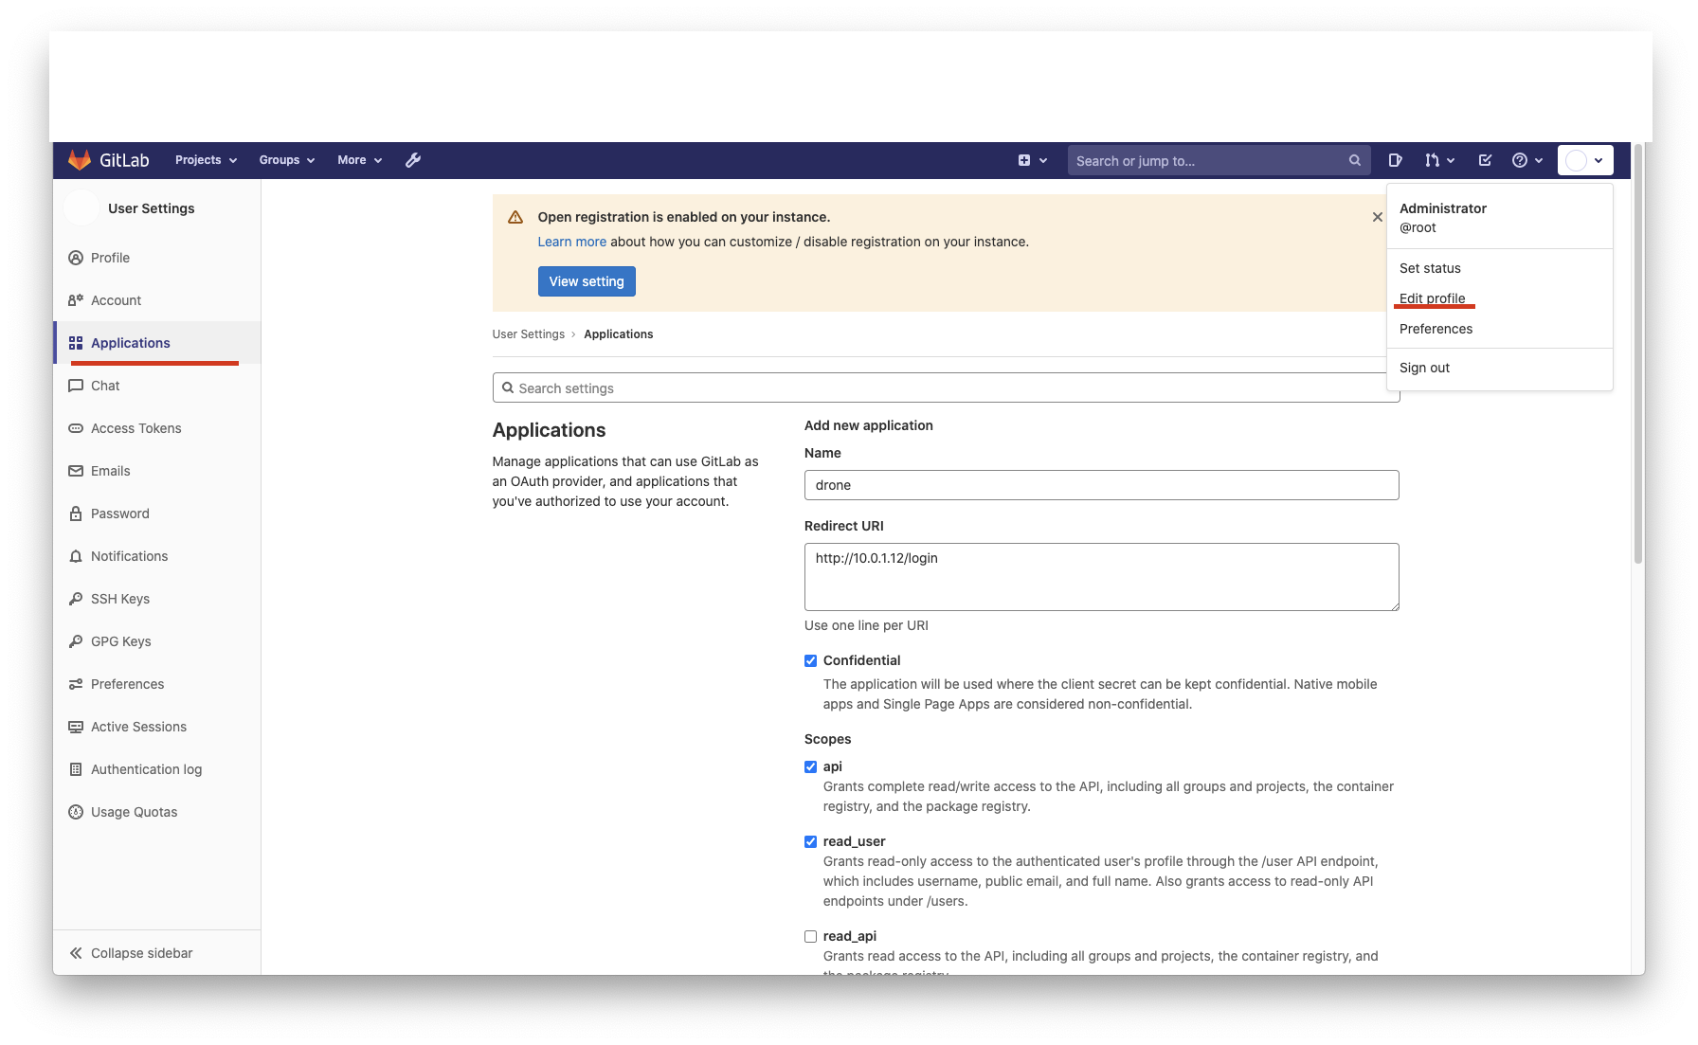The height and width of the screenshot is (1045, 1698).
Task: Expand the Projects dropdown in navbar
Action: [x=206, y=160]
